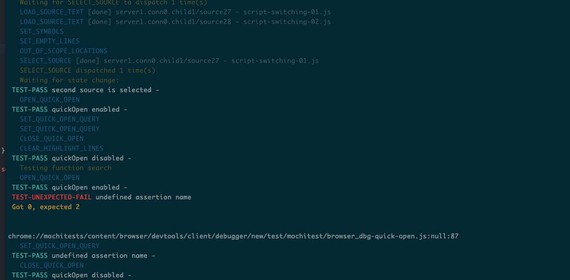Click "TEST-PASS second source is selected" line
570x280 pixels.
coord(85,90)
